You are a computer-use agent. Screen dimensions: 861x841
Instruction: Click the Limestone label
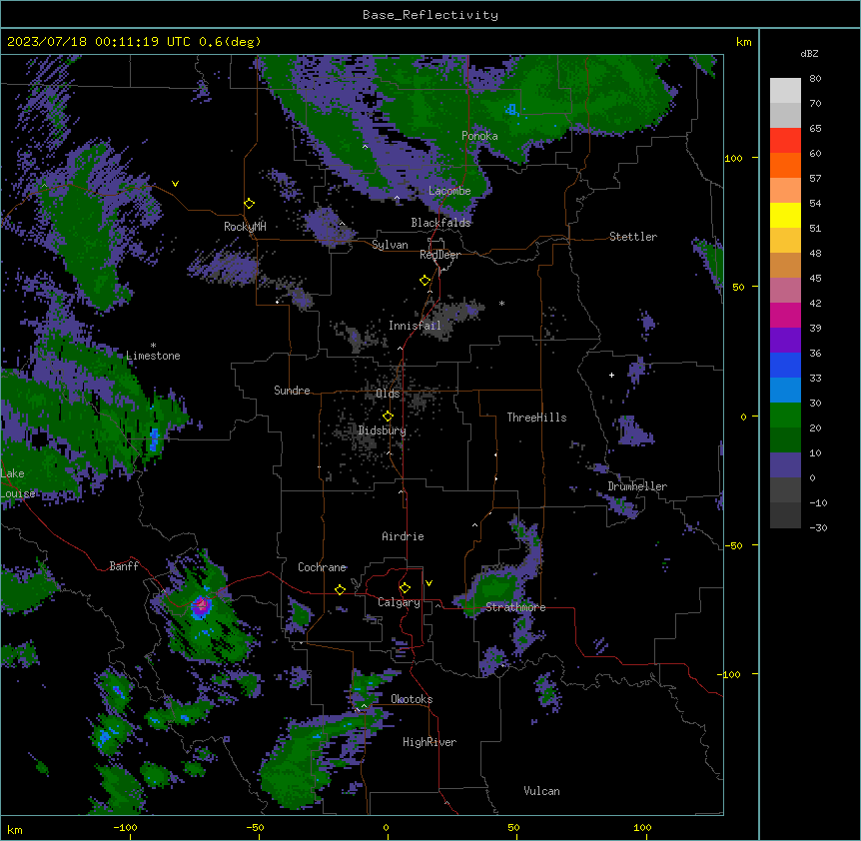153,356
